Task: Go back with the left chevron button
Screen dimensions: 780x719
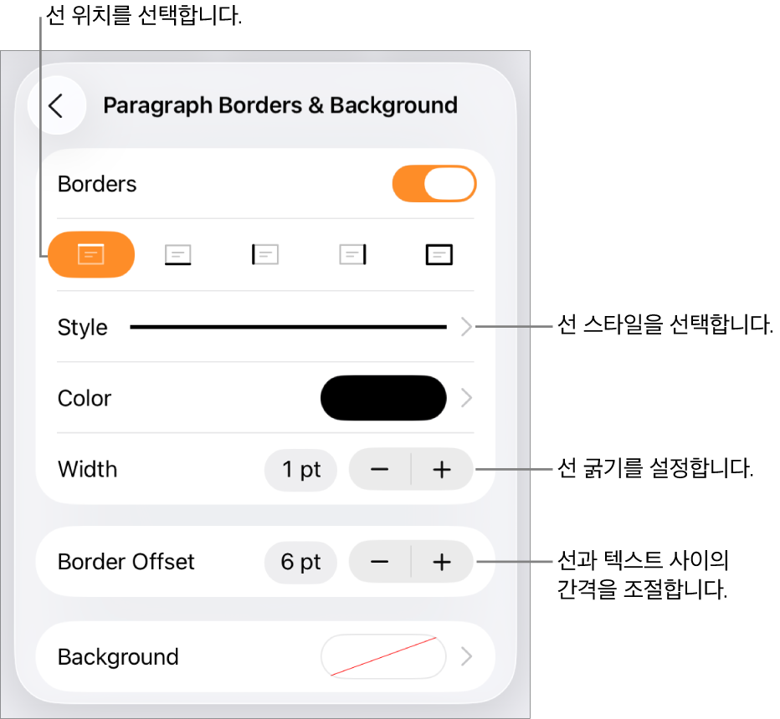Action: pos(57,105)
